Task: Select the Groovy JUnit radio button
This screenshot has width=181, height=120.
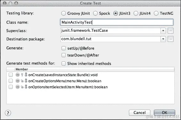Action: pyautogui.click(x=64, y=13)
